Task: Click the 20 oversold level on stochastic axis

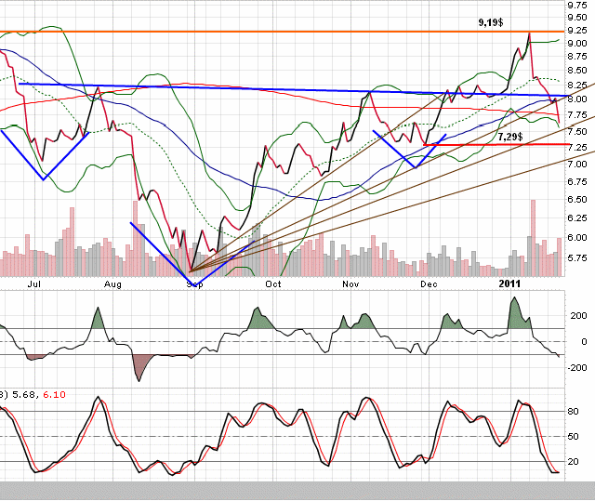Action: [575, 461]
